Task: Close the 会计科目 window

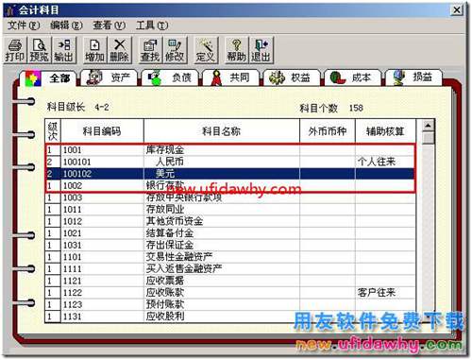Action: (x=457, y=10)
